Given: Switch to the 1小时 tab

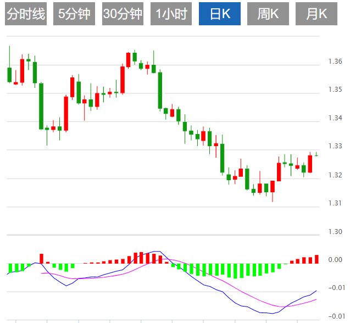Looking at the screenshot, I should (171, 14).
